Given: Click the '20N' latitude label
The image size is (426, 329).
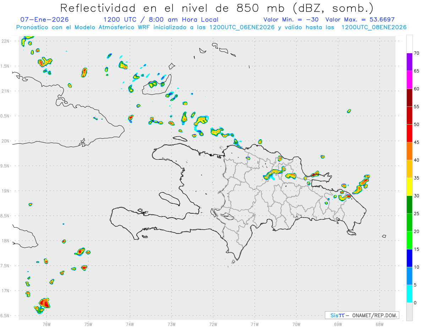Looking at the screenshot, I should pos(6,141).
